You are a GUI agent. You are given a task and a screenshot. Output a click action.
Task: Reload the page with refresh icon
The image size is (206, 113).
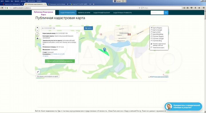(140, 8)
